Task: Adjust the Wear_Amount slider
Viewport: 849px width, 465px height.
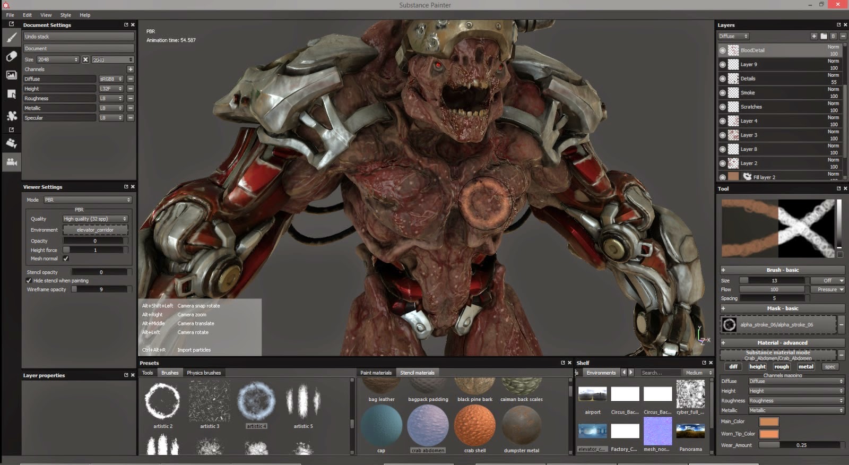Action: click(x=801, y=445)
